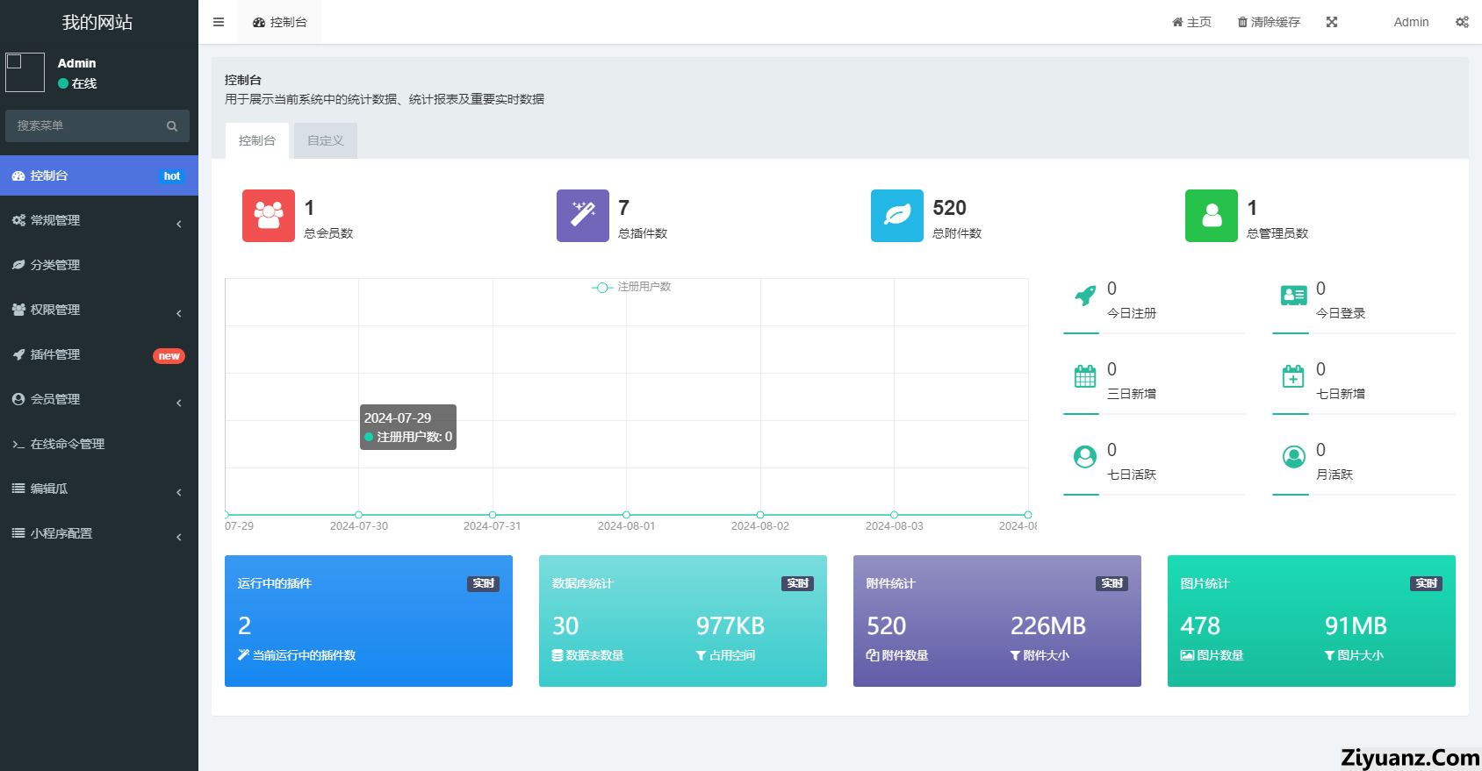Switch to the 自定义 tab
The image size is (1482, 771).
[326, 140]
